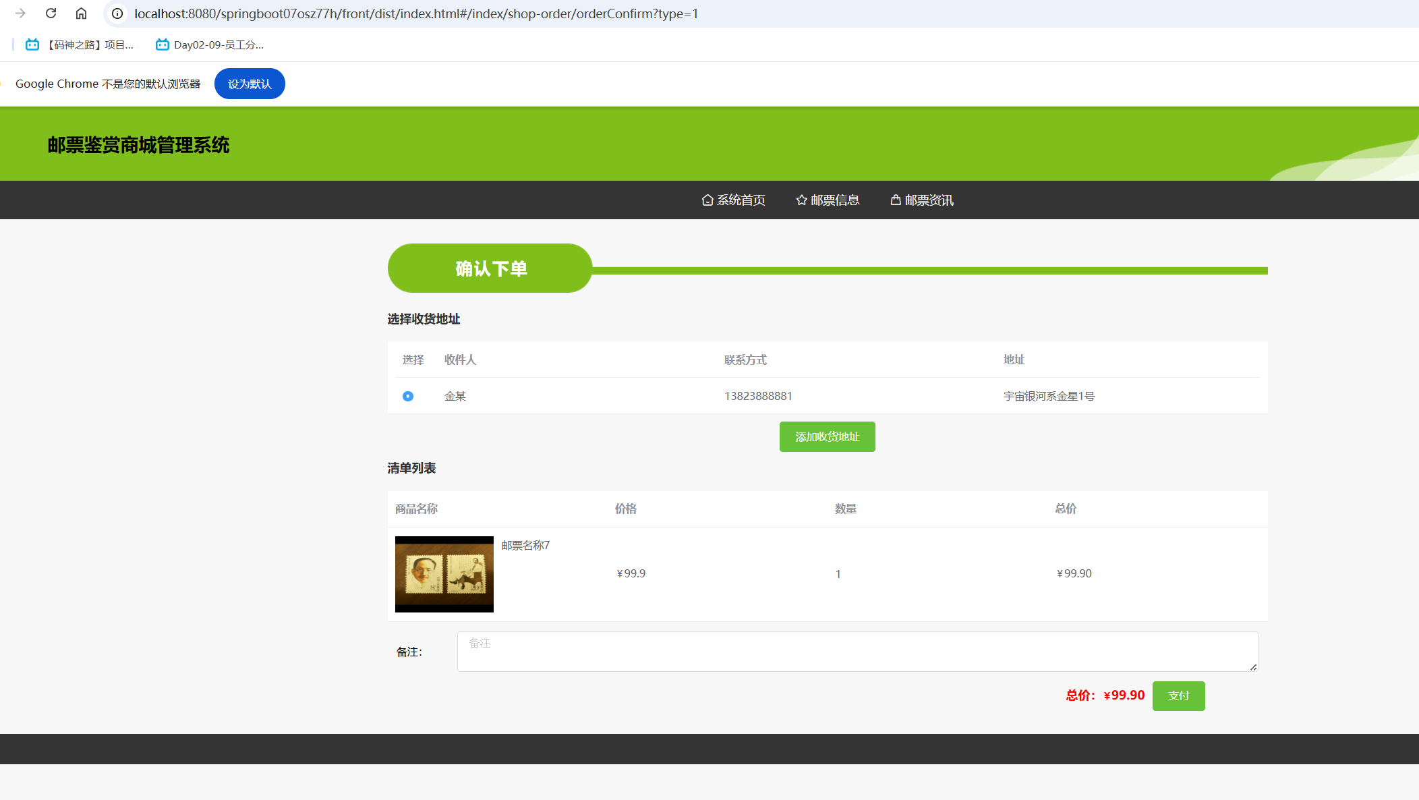
Task: Go to 系统首页 in navigation
Action: click(x=741, y=200)
